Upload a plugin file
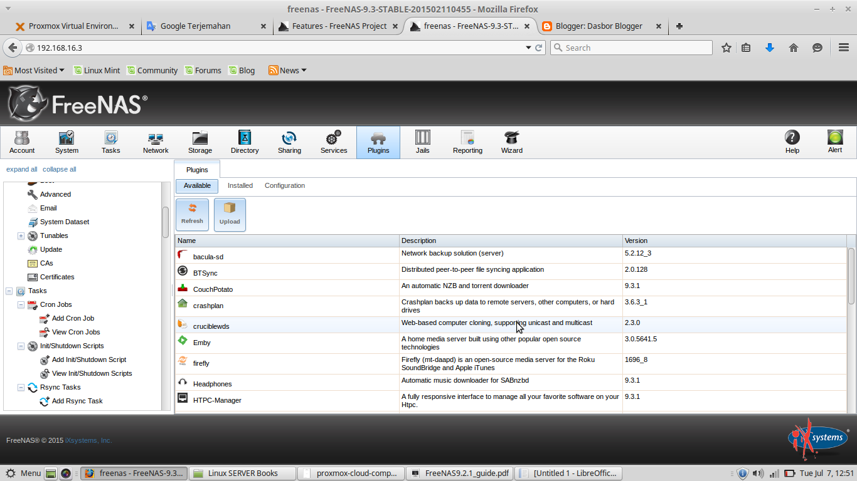Viewport: 857px width, 481px height. (x=230, y=215)
